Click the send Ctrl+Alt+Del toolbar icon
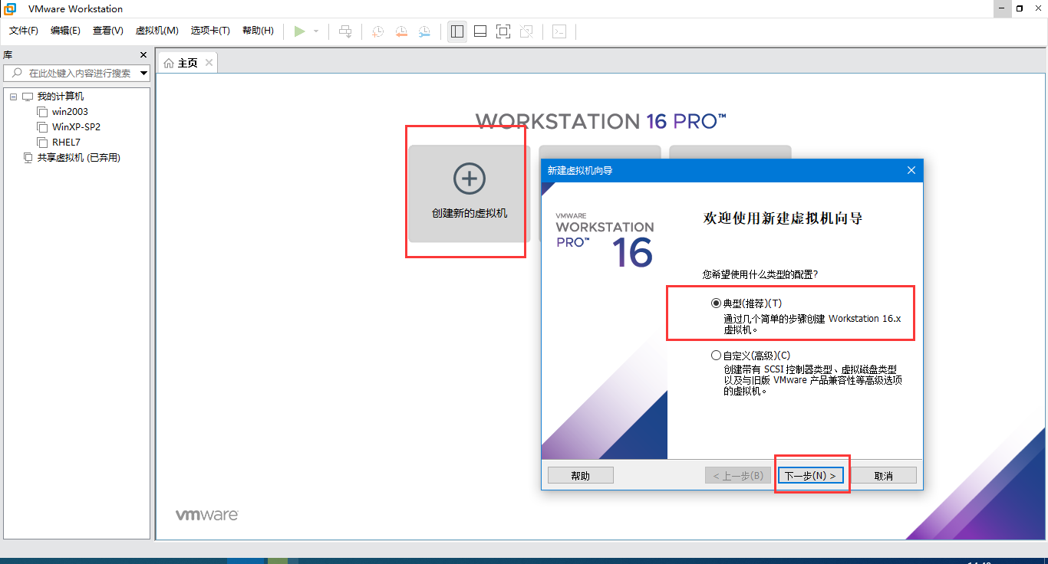This screenshot has height=564, width=1048. [x=345, y=31]
